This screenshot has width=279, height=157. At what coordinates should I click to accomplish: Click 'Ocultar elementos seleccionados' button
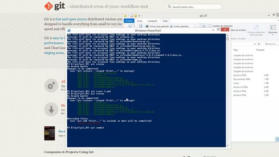(256, 30)
